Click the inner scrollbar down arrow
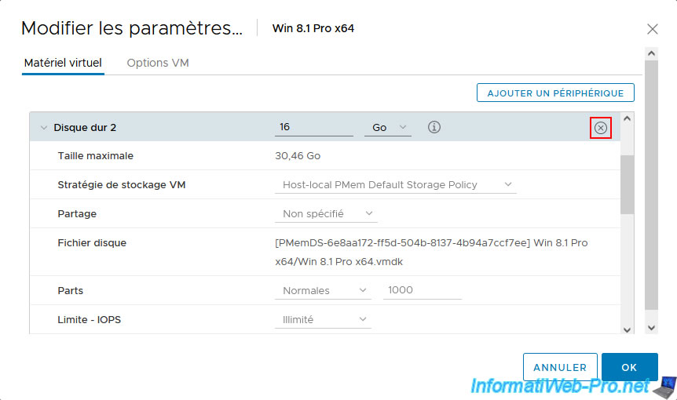The width and height of the screenshot is (677, 400). click(627, 329)
